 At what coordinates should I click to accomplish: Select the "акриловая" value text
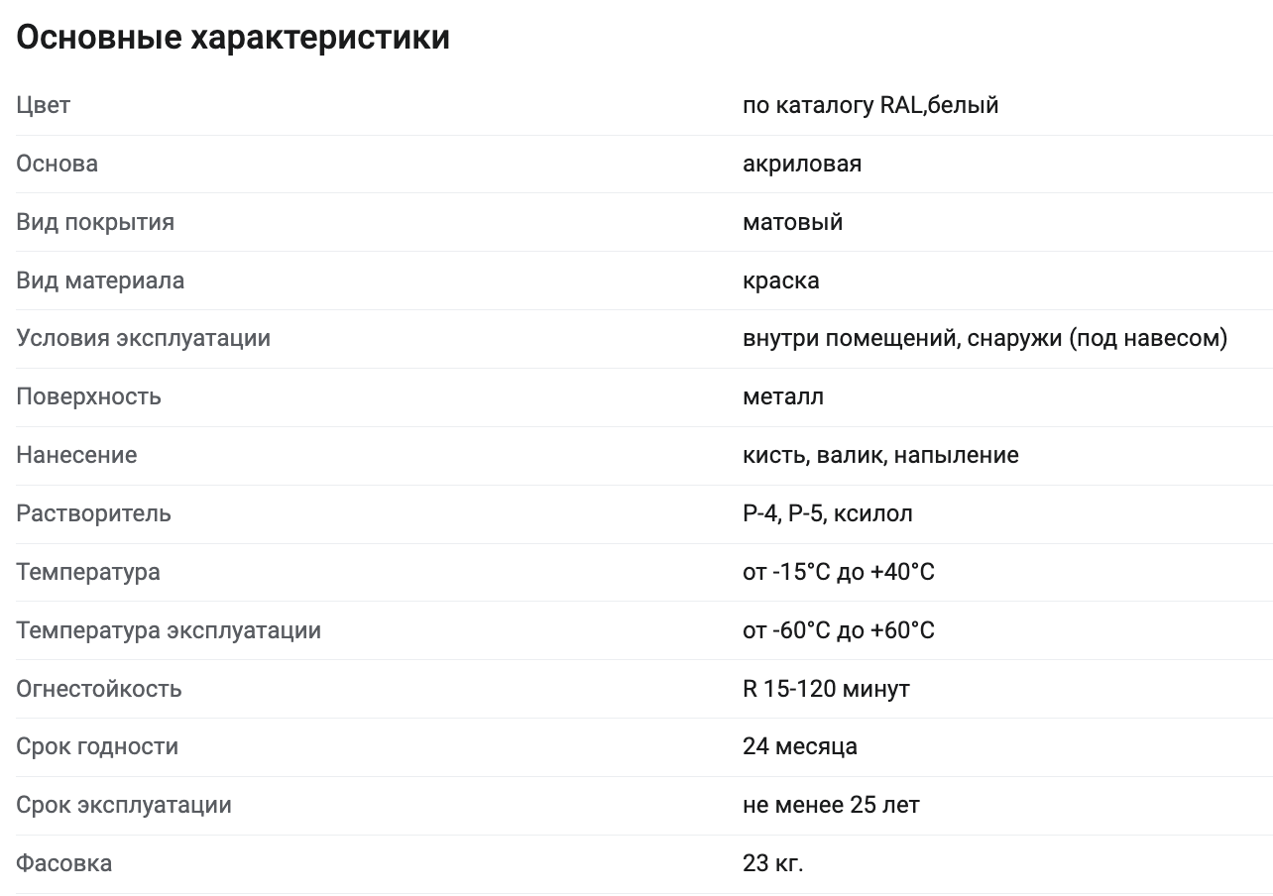(x=801, y=164)
